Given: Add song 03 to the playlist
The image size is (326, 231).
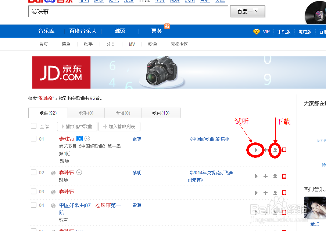Looking at the screenshot, I should click(x=265, y=193).
